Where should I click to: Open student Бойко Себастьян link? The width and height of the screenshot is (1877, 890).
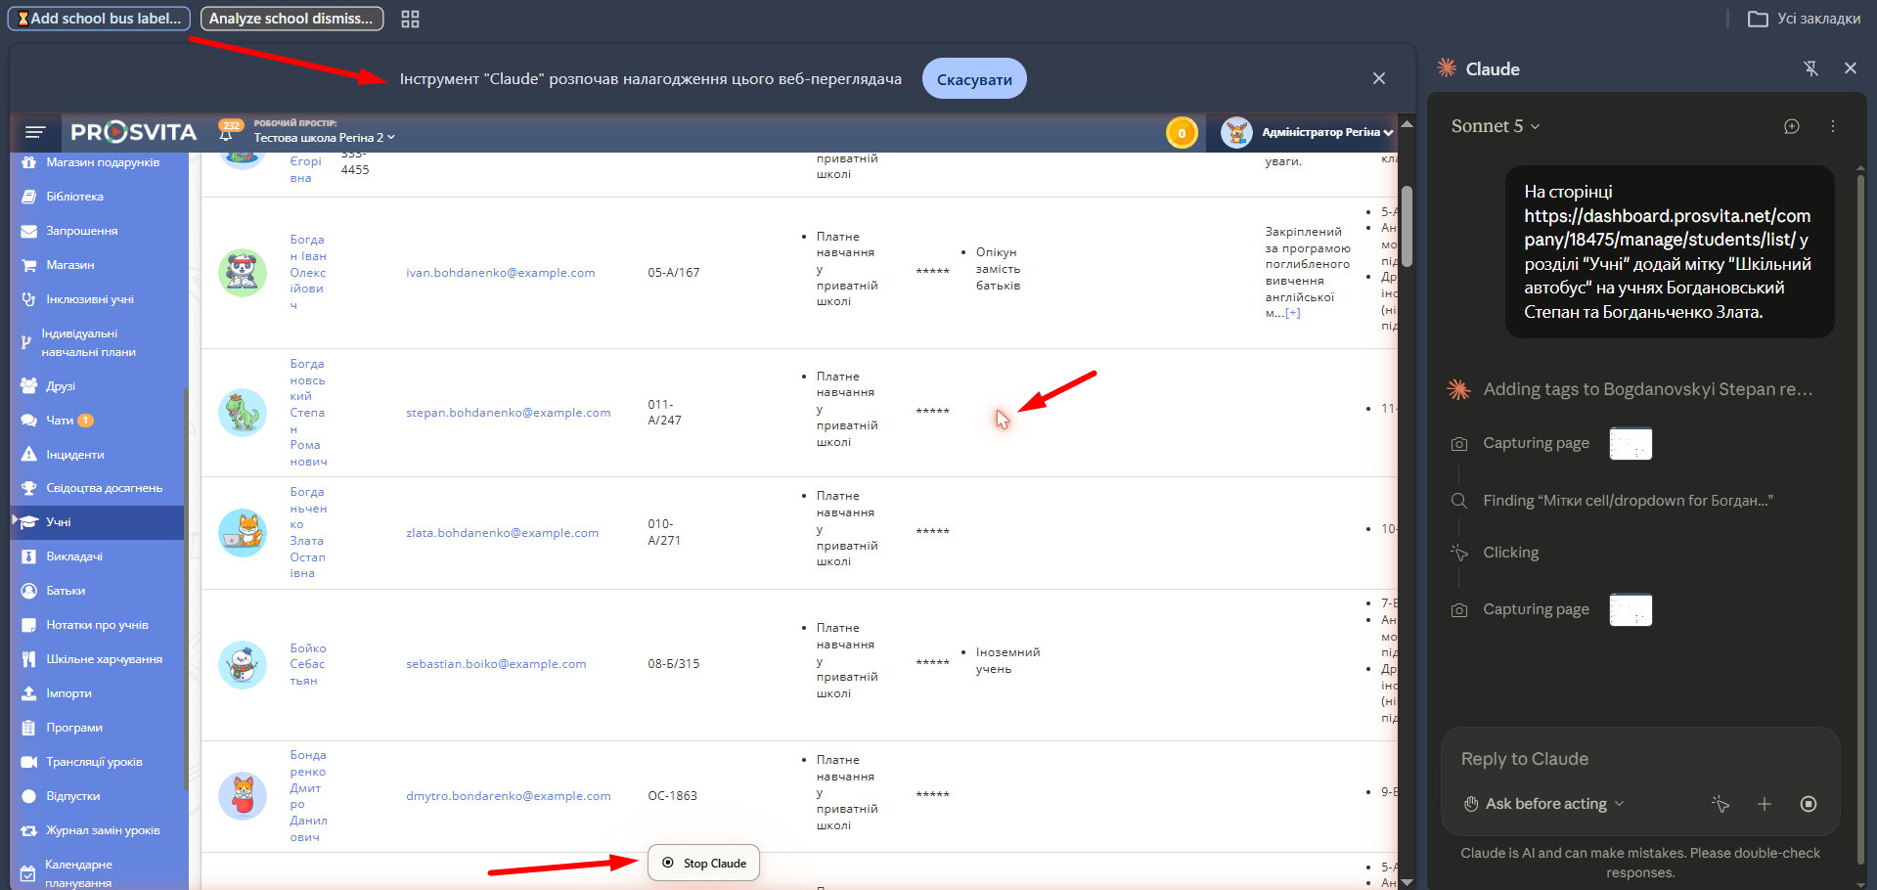tap(308, 664)
